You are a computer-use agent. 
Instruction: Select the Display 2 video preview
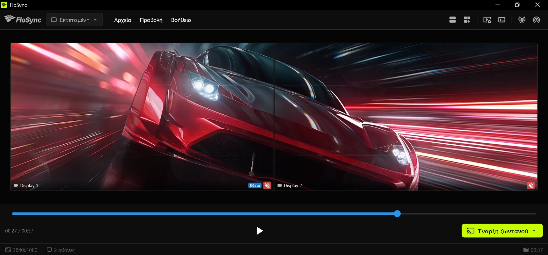406,117
